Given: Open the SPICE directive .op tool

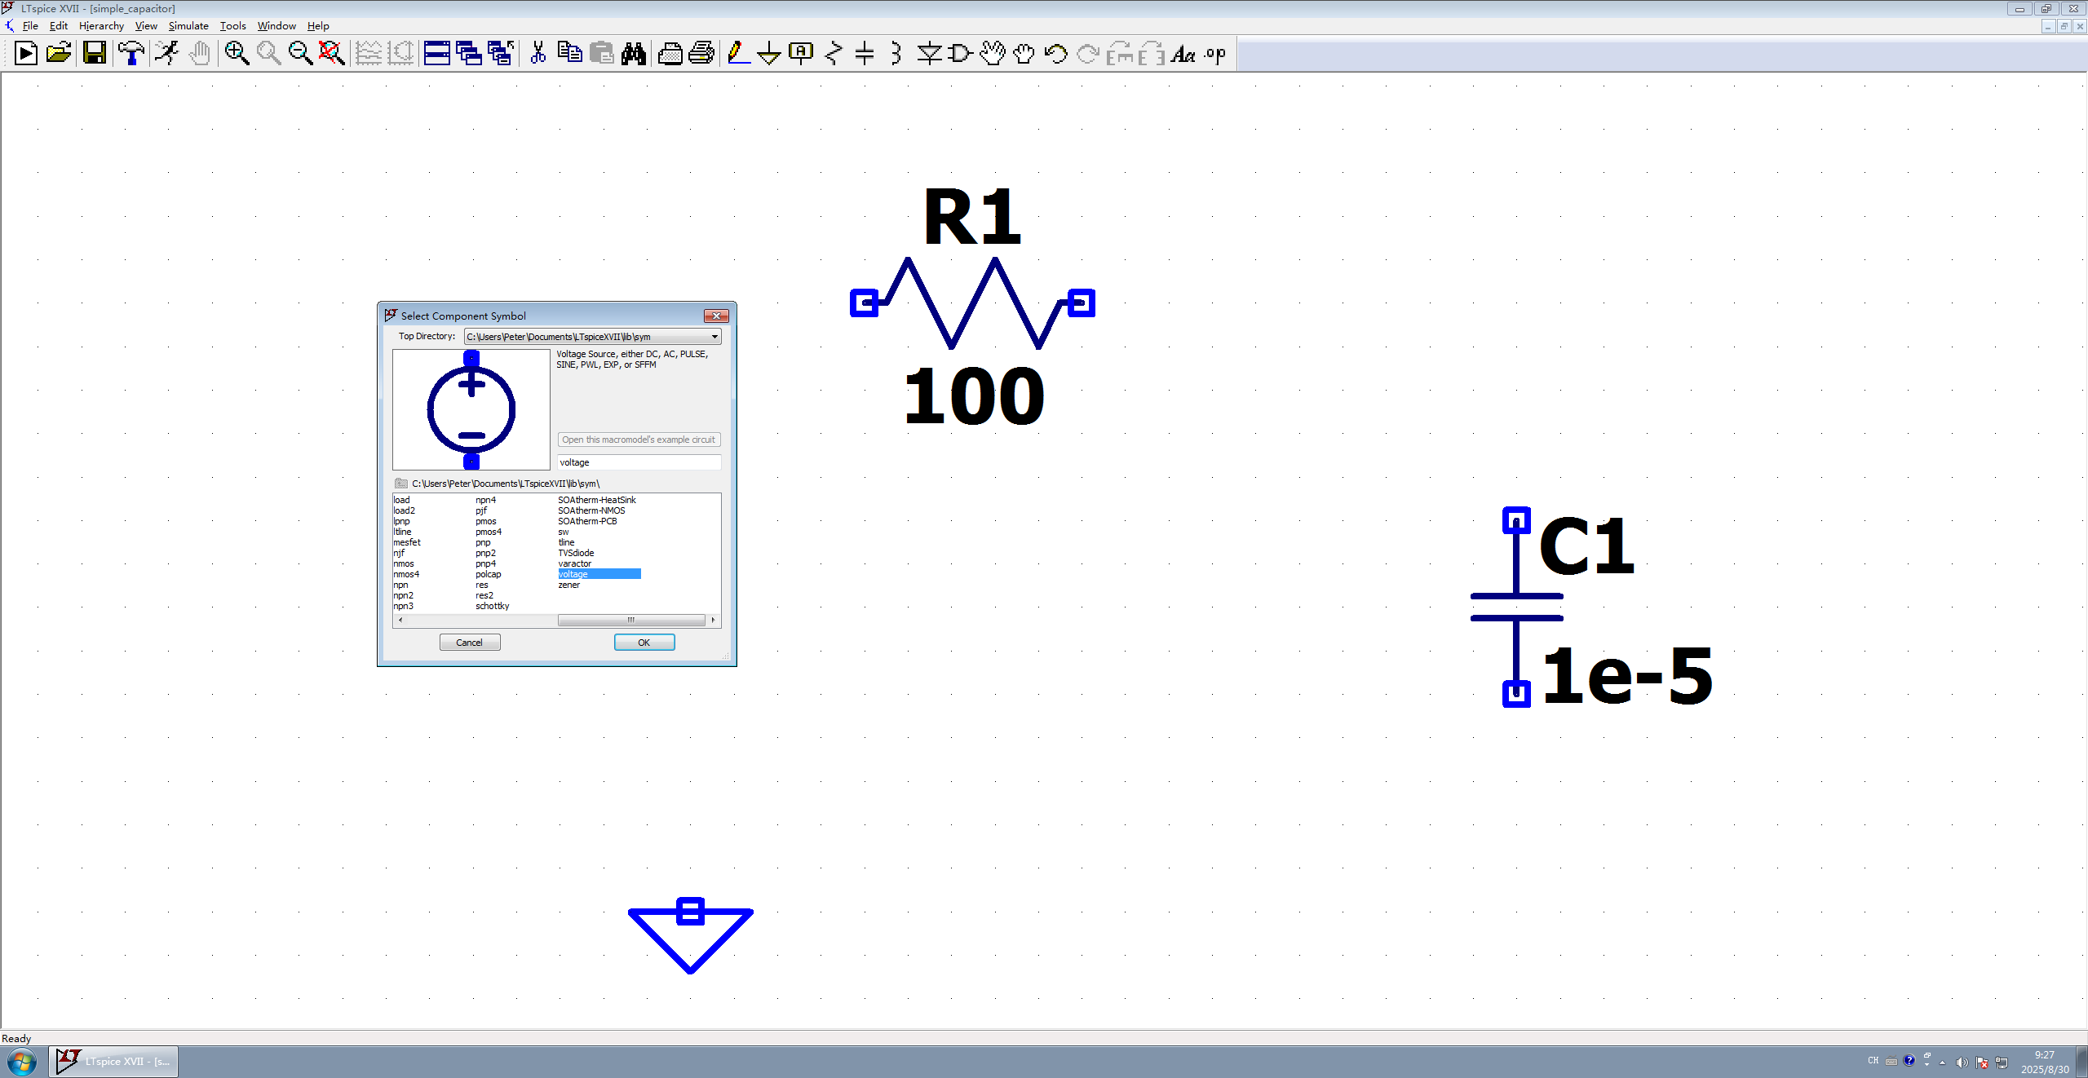Looking at the screenshot, I should [1215, 54].
